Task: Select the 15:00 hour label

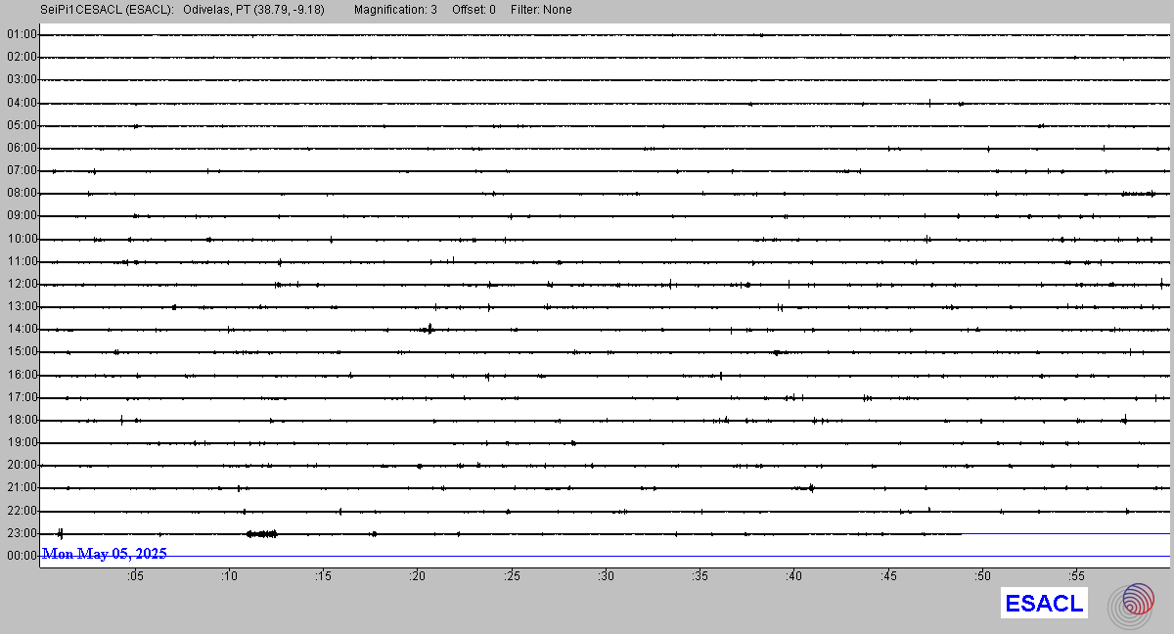Action: click(22, 351)
